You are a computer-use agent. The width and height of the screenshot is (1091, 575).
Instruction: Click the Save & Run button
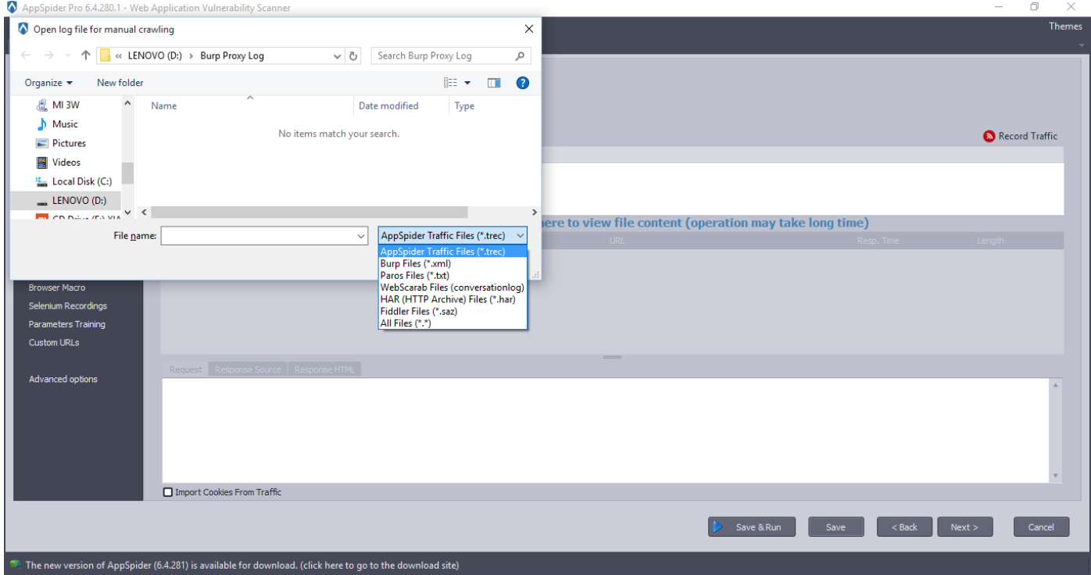pyautogui.click(x=751, y=527)
